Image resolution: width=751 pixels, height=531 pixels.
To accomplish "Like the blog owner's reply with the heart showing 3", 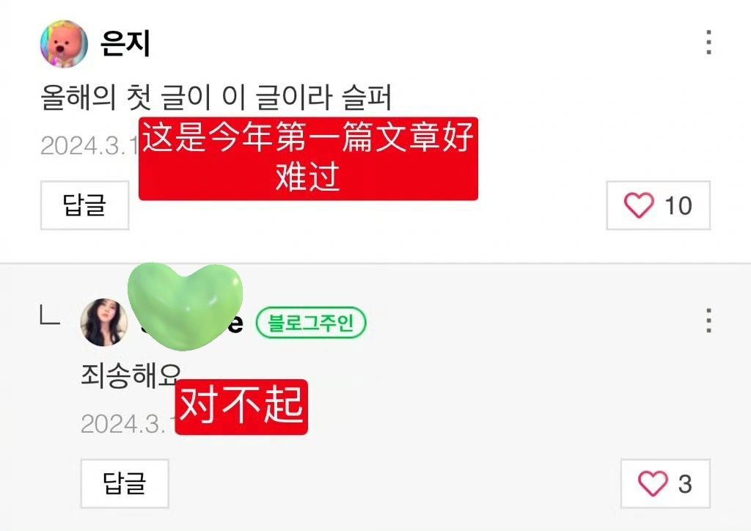I will click(x=665, y=483).
